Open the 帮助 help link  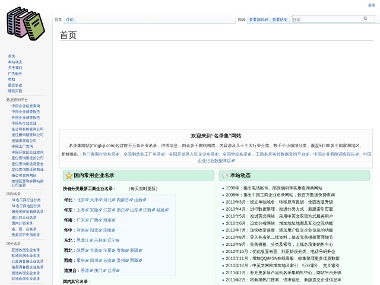pyautogui.click(x=11, y=79)
